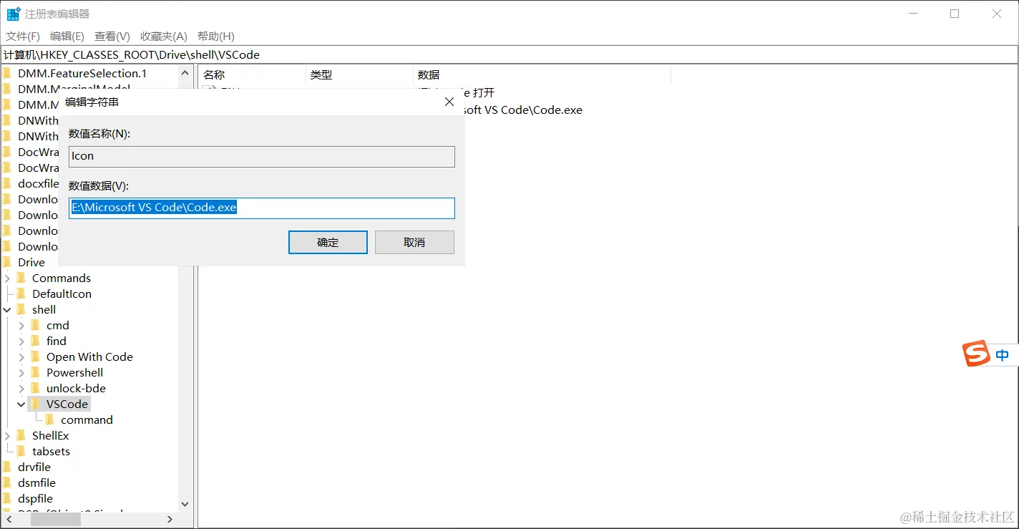Toggle Sogou Chinese input mode indicator
Screen dimensions: 1019x529
pyautogui.click(x=1003, y=354)
